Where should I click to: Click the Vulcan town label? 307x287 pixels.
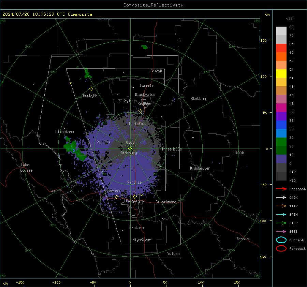pos(174,254)
